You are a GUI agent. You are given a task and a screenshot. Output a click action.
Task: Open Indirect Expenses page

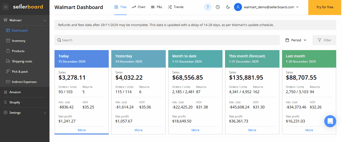(24, 82)
